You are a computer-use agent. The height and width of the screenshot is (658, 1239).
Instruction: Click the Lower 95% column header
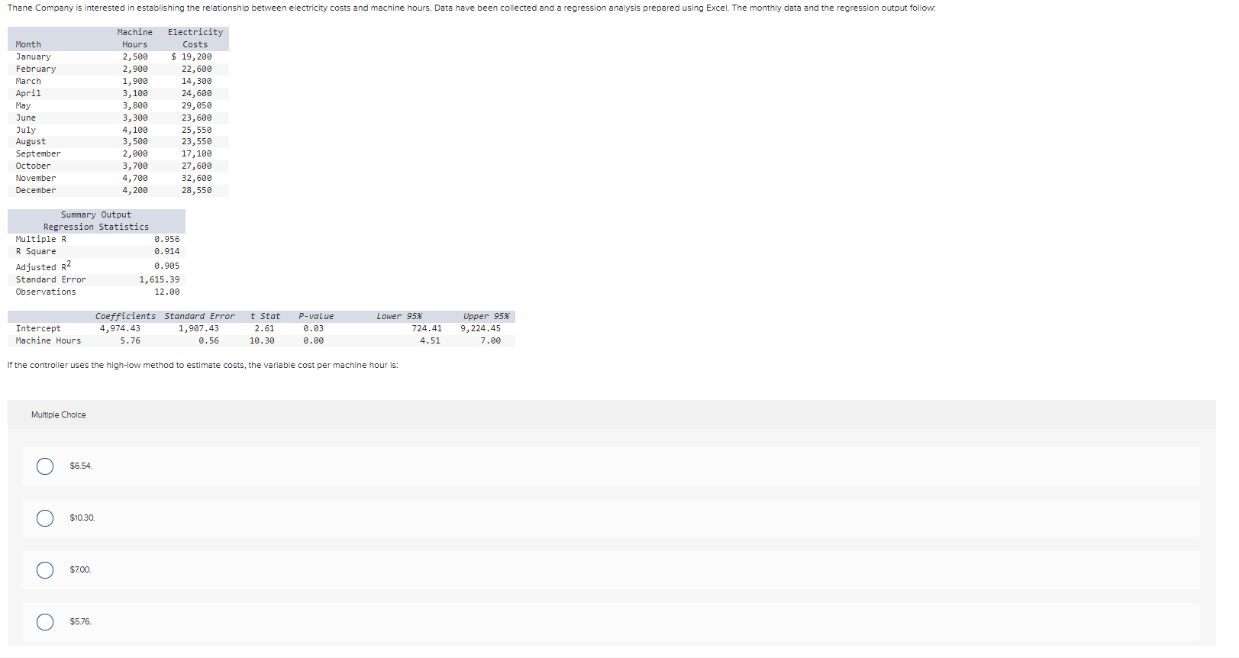click(399, 317)
